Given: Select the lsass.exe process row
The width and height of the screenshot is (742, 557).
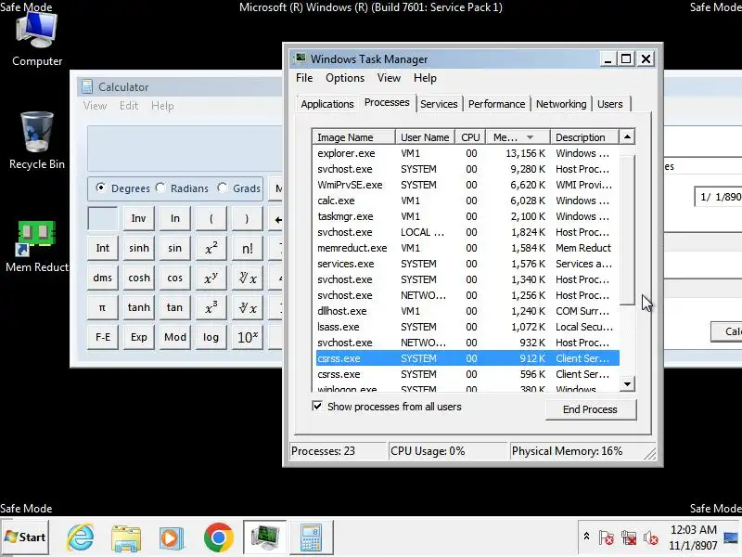Looking at the screenshot, I should click(467, 327).
